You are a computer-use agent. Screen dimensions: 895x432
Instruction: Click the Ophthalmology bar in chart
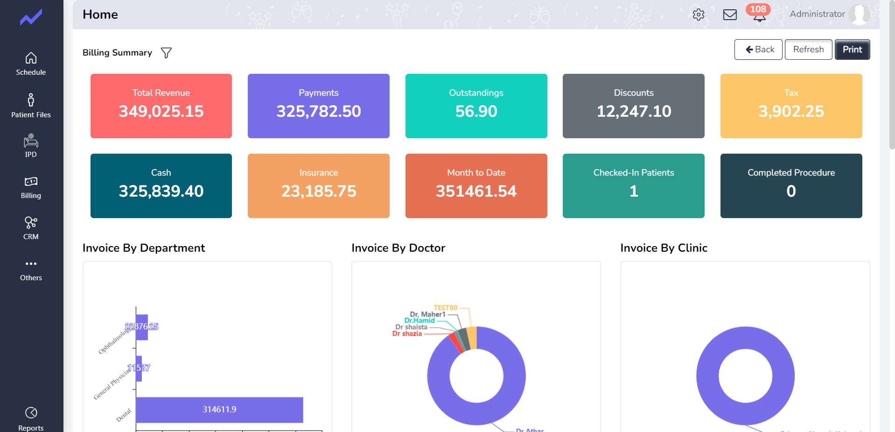(142, 327)
